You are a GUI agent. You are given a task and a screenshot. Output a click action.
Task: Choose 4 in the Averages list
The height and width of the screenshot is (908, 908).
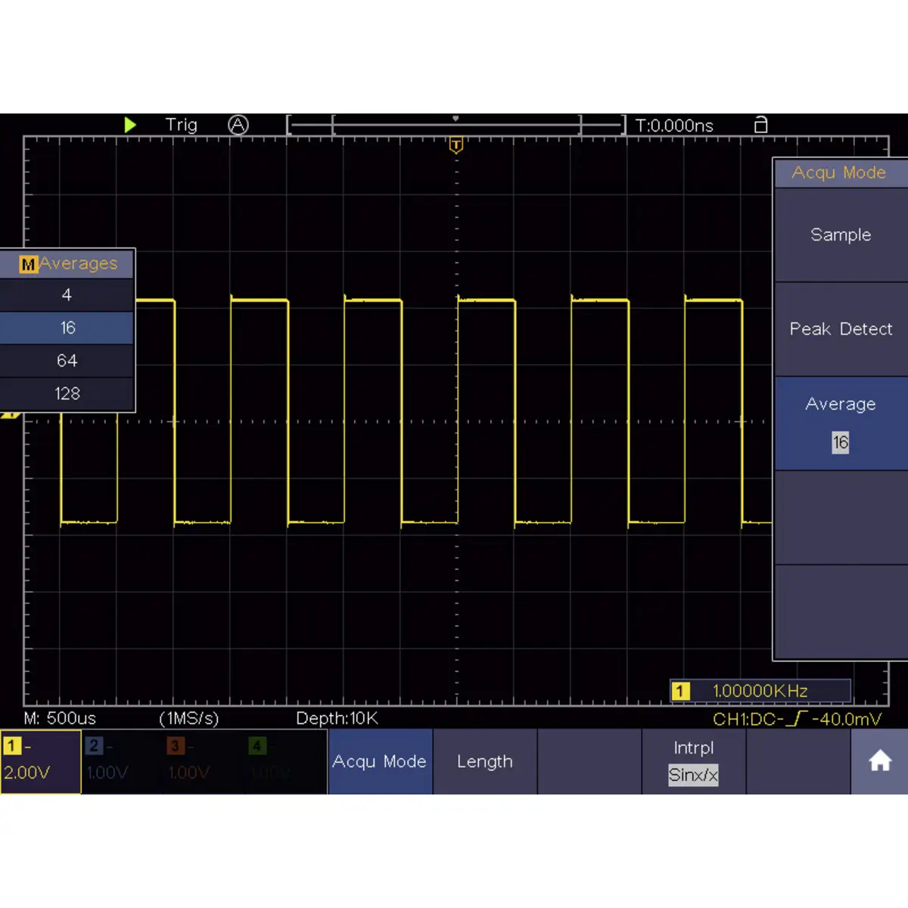pyautogui.click(x=67, y=295)
